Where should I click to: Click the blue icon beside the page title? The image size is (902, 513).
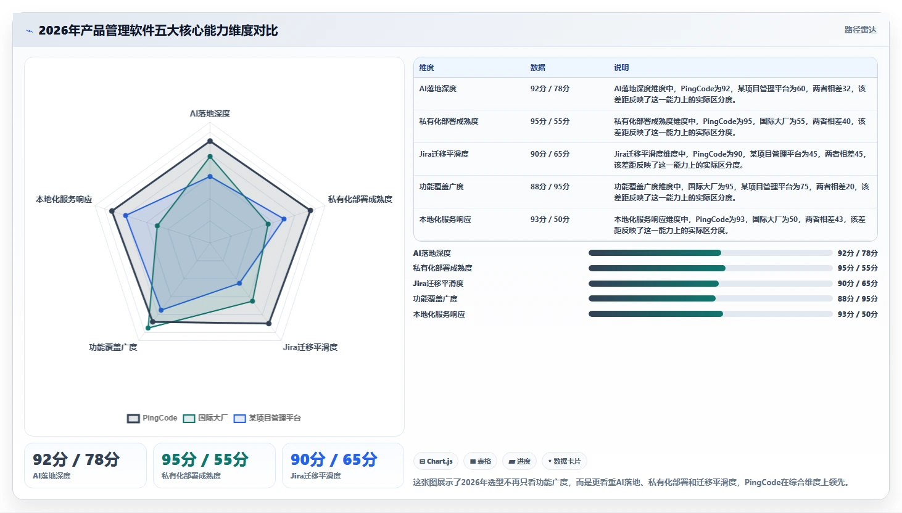point(29,31)
